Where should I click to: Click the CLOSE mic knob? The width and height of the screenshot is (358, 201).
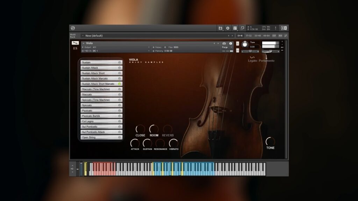click(140, 129)
